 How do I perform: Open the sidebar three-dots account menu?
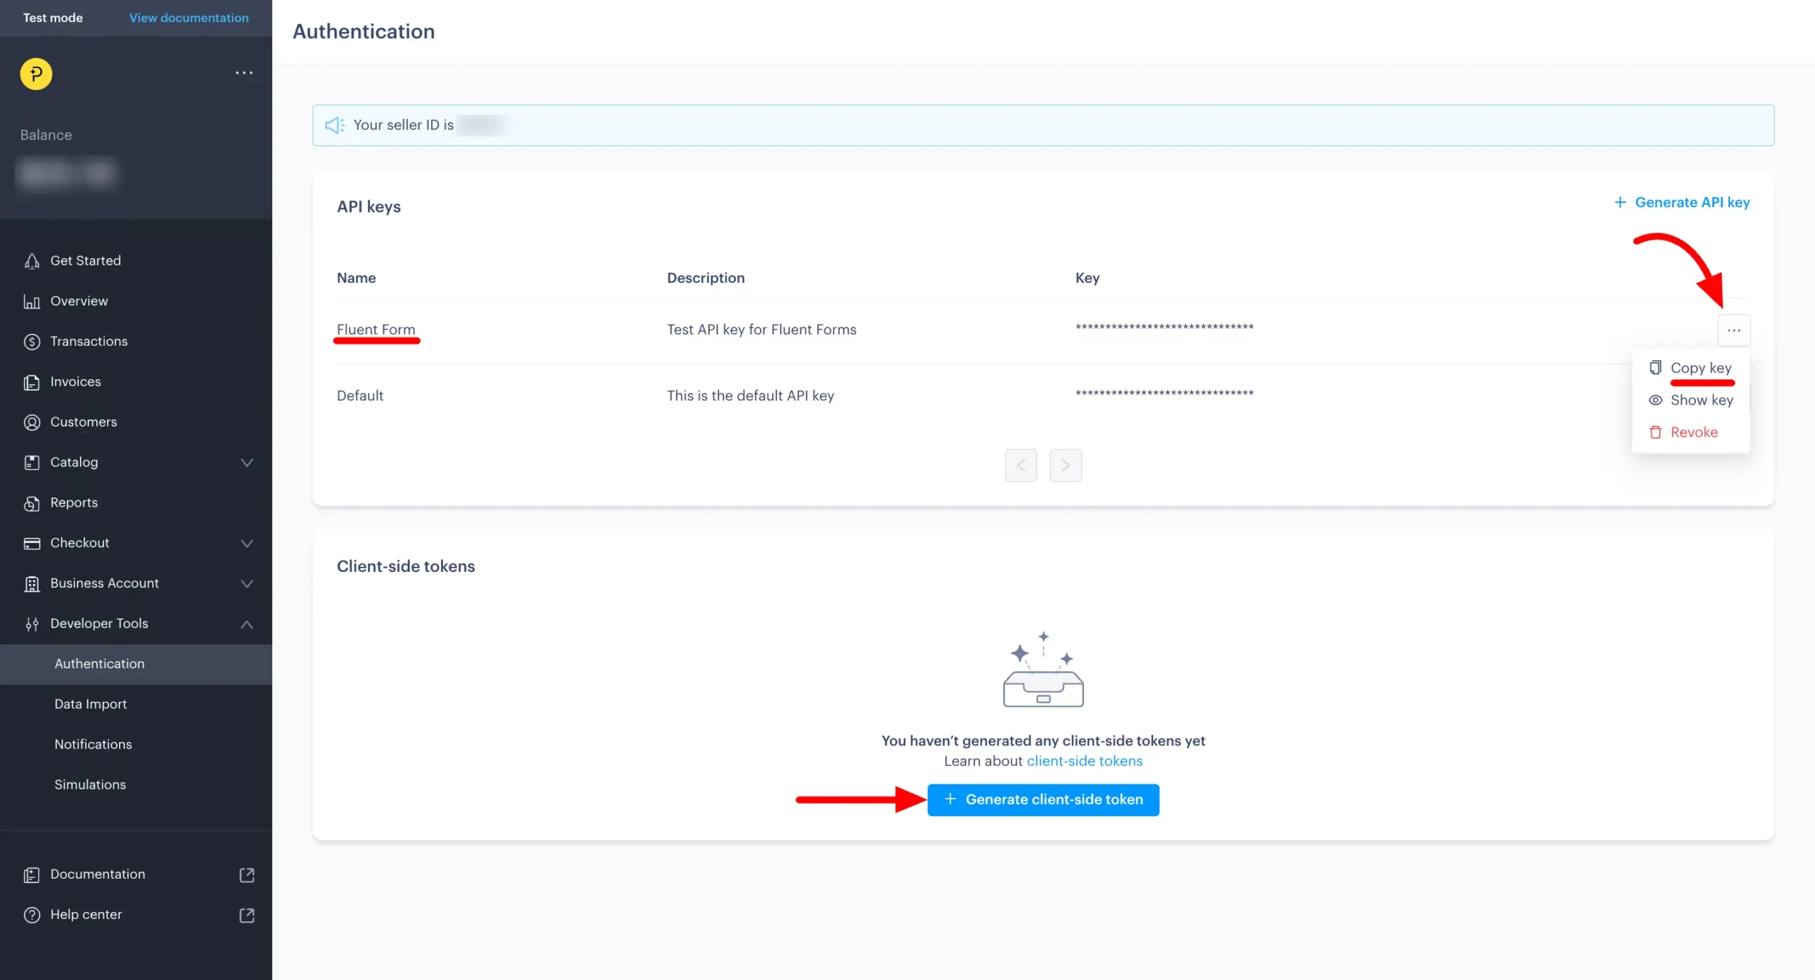(244, 73)
